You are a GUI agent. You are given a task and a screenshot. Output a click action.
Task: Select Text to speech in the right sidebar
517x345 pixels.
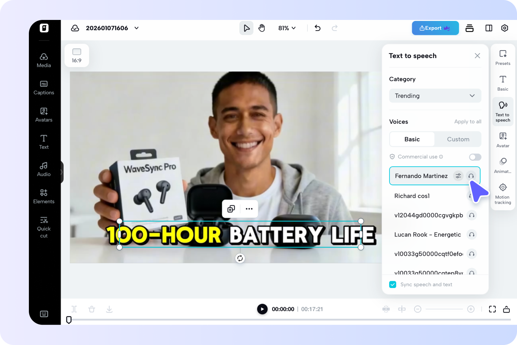tap(503, 112)
